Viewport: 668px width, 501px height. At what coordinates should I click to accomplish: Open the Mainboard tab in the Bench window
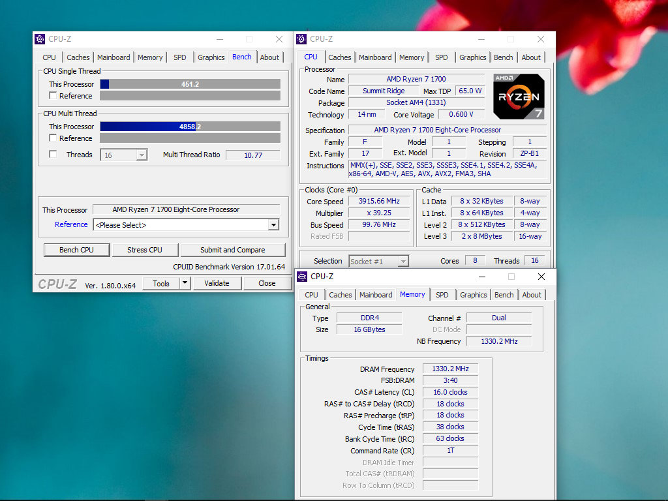(x=114, y=57)
